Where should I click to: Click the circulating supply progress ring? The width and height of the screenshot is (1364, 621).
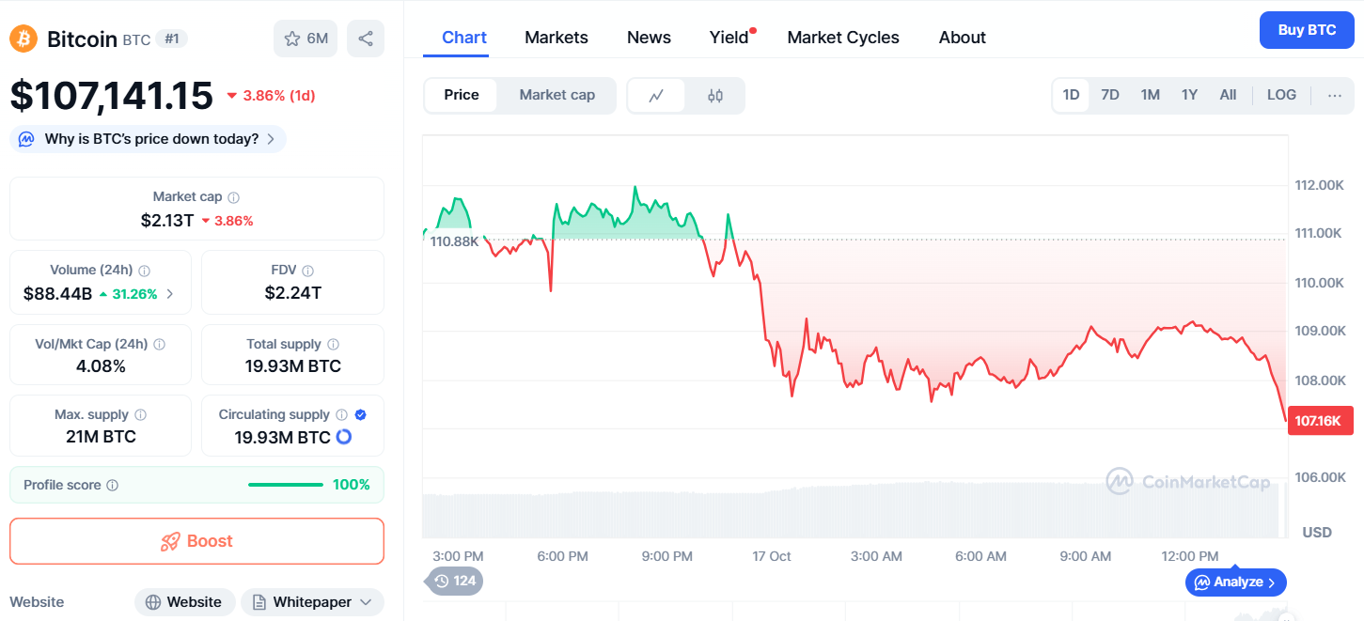344,437
